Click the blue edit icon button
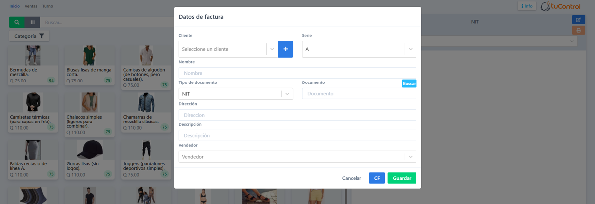Viewport: 595px width, 204px height. (x=578, y=20)
